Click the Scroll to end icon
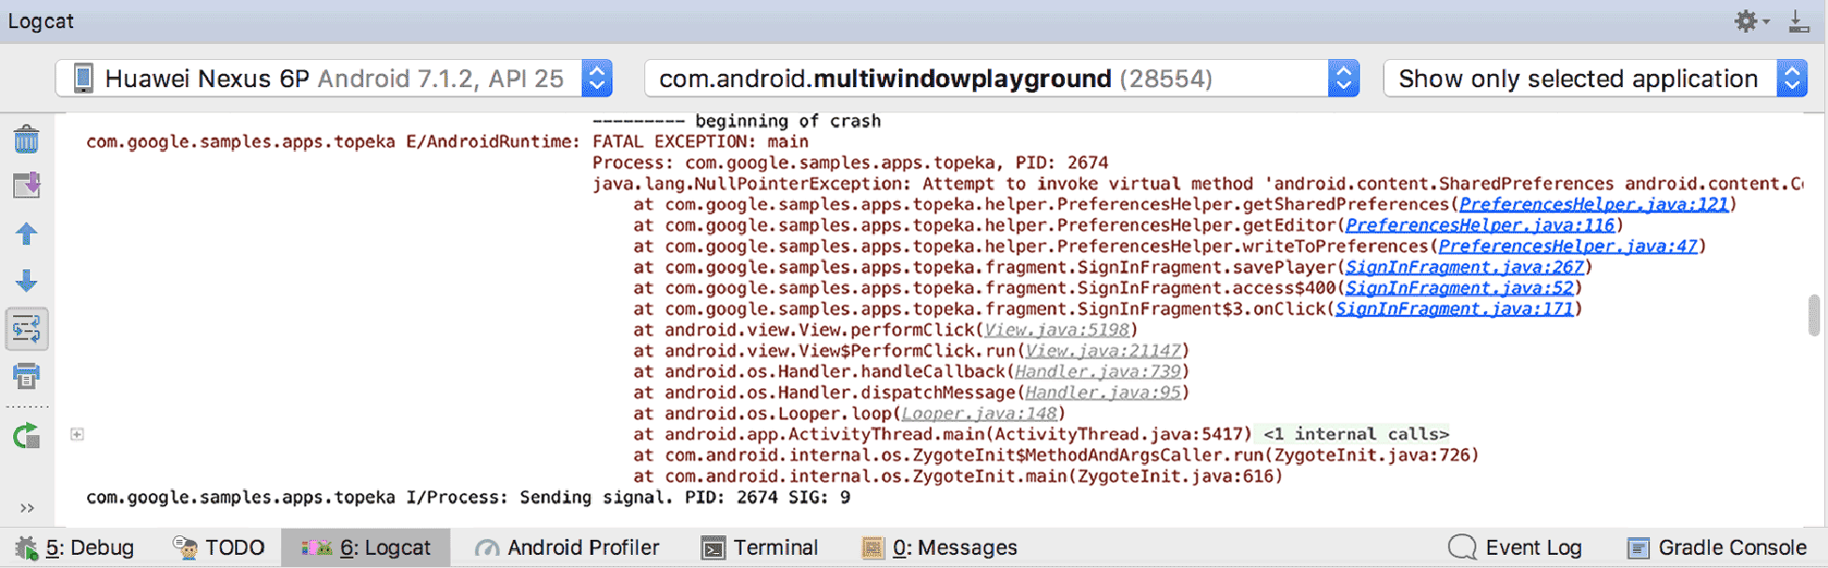 (26, 186)
